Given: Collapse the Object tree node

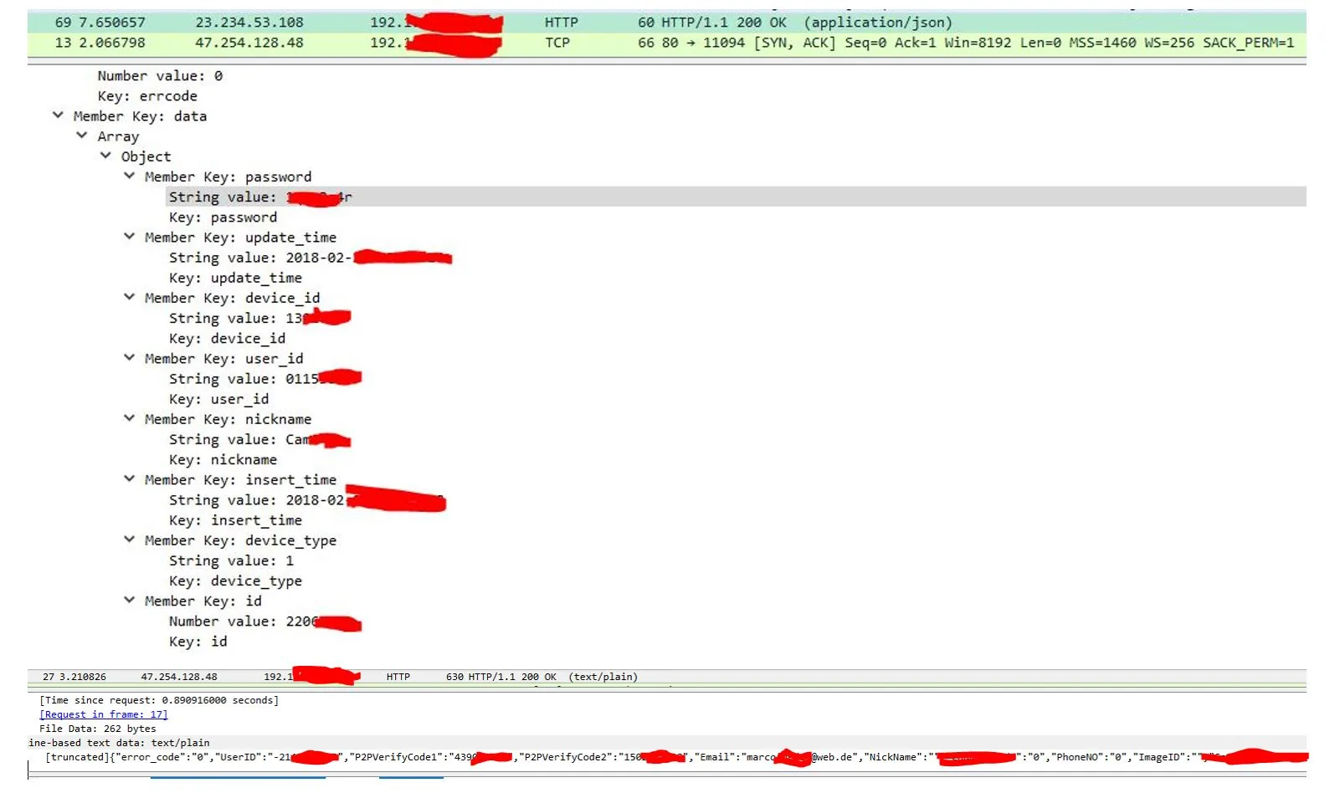Looking at the screenshot, I should (105, 156).
